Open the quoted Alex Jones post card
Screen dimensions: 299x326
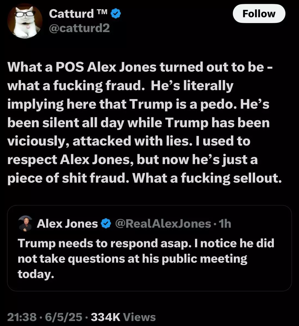tap(149, 248)
